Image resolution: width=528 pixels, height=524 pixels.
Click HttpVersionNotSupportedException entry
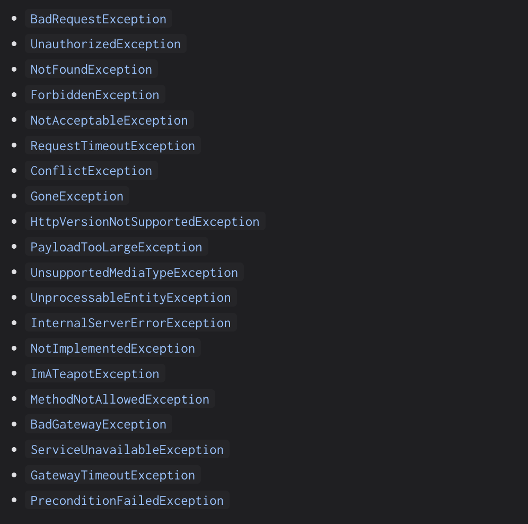point(145,222)
